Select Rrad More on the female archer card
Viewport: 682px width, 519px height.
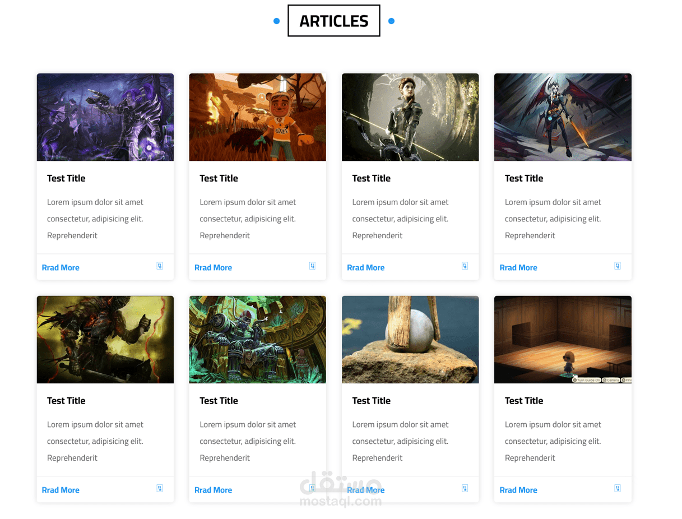pos(365,267)
